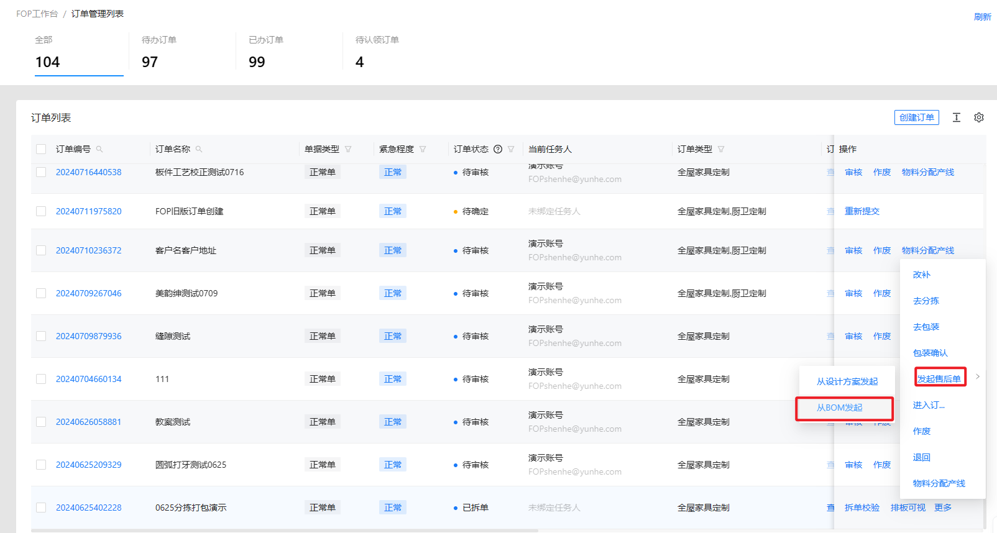Expand 更多 in the 0625分拣打包演示 row
997x533 pixels.
click(942, 508)
